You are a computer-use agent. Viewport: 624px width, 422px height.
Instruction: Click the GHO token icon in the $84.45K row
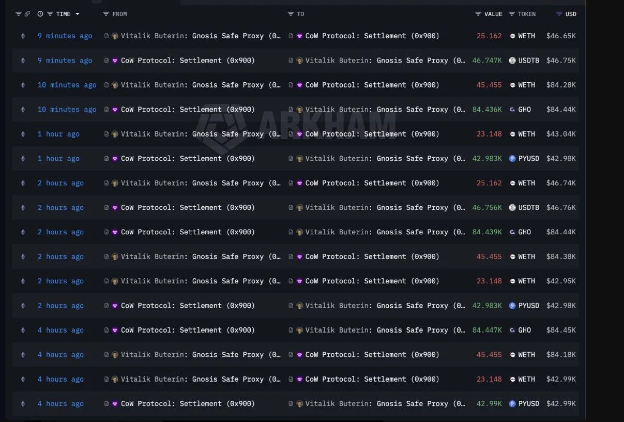tap(512, 330)
